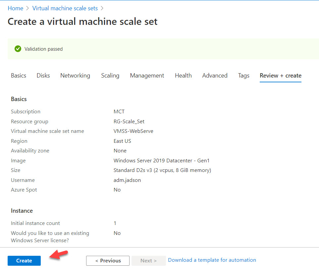Click the greyed-out Next button
This screenshot has height=274, width=319.
(x=148, y=261)
